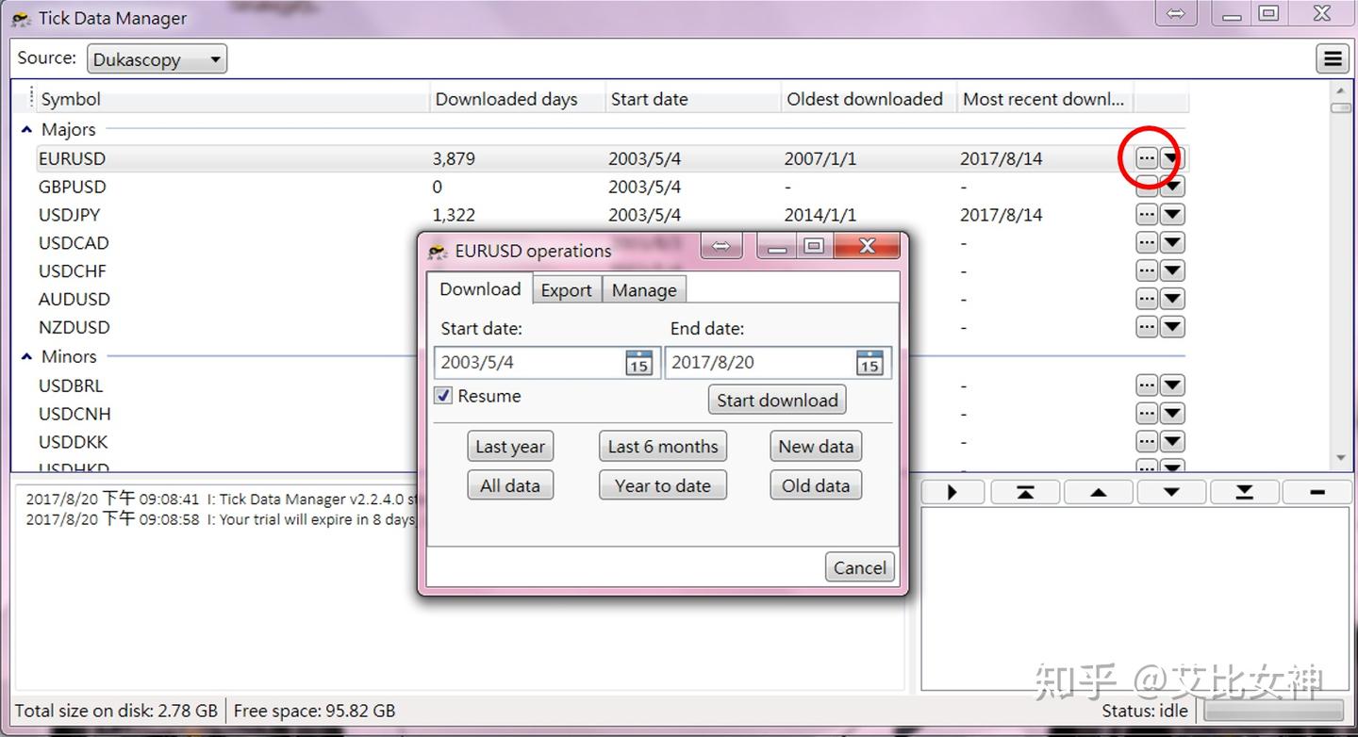This screenshot has width=1358, height=737.
Task: Expand the dropdown arrow for NZDUSD
Action: tap(1172, 327)
